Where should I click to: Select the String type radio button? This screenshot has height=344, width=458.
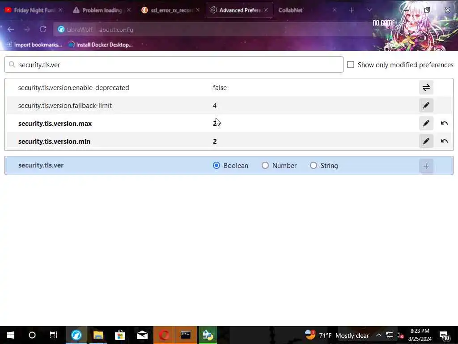pos(314,166)
